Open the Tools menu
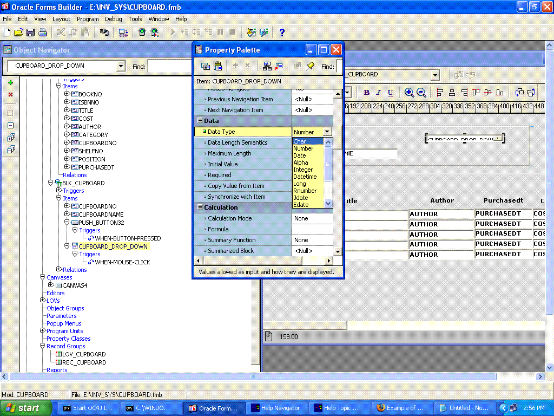The image size is (554, 416). pos(135,19)
